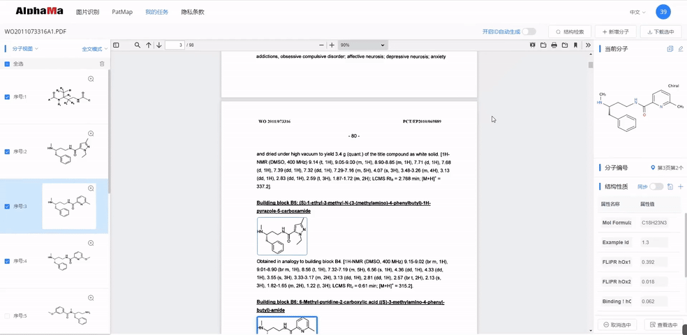Go to 我的任务 tab
The width and height of the screenshot is (687, 335).
click(157, 12)
